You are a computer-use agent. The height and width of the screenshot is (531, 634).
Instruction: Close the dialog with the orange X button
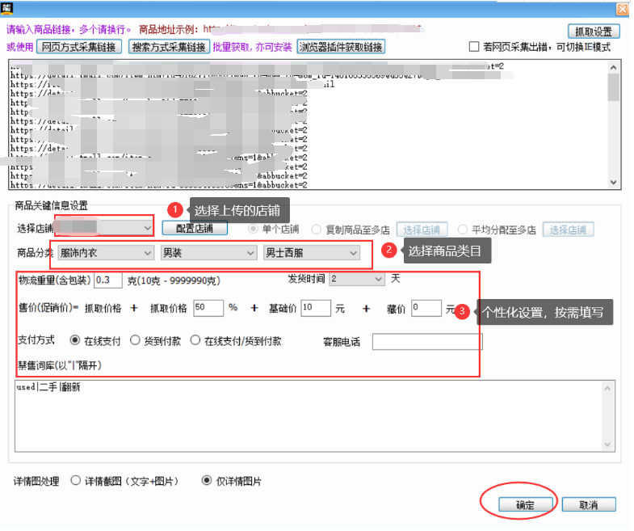[622, 9]
